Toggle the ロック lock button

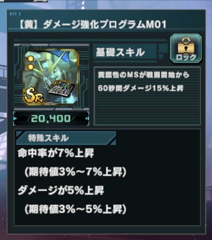(x=186, y=48)
